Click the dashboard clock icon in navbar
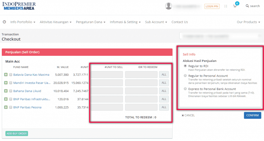Viewport: 264px width, 141px height. pyautogui.click(x=4, y=22)
